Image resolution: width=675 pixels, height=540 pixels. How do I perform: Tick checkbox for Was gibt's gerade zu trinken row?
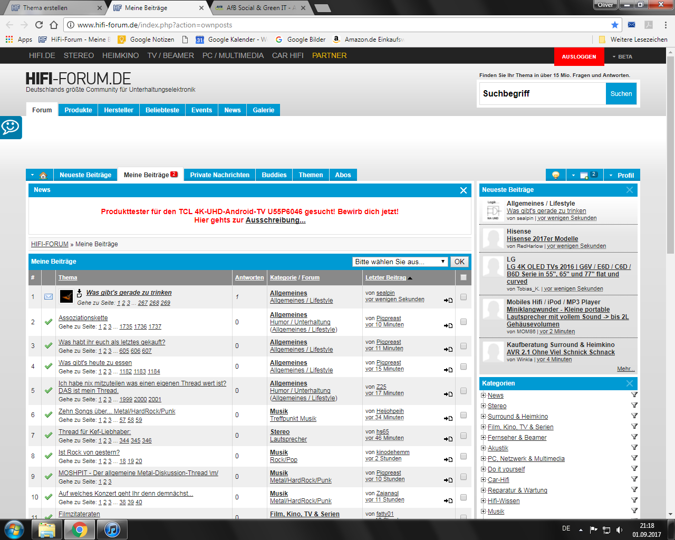click(464, 297)
